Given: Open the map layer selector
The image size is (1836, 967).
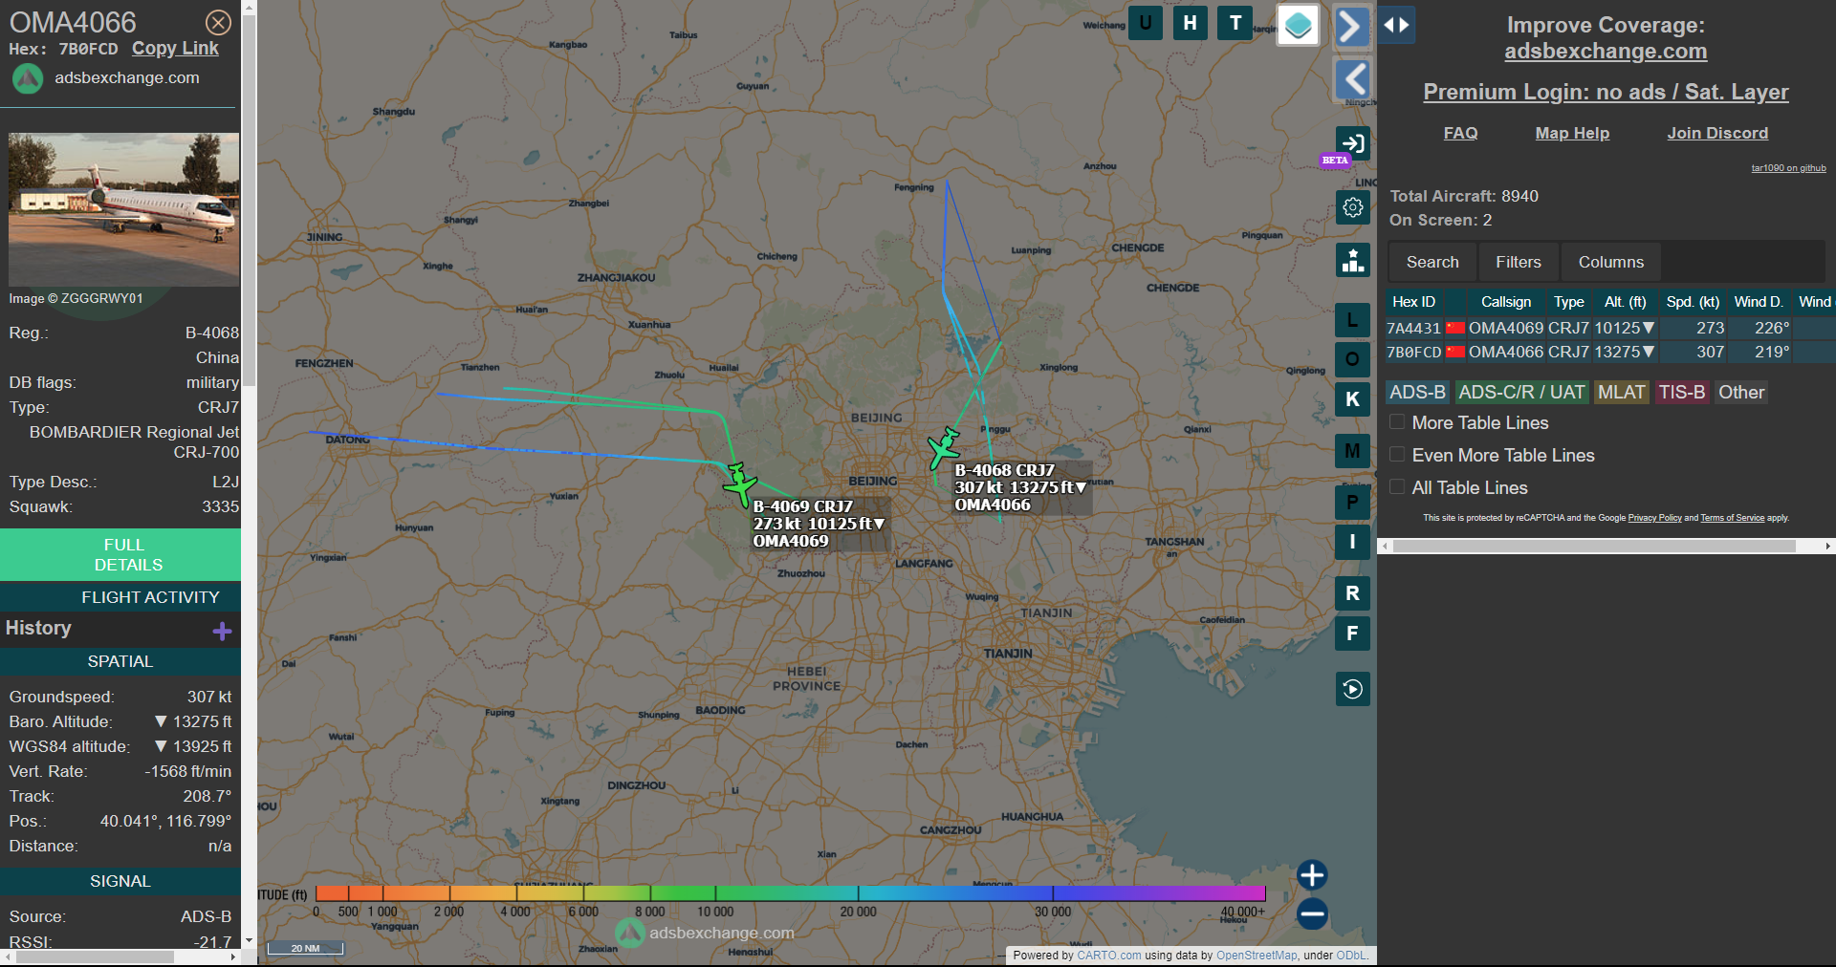Looking at the screenshot, I should coord(1298,26).
